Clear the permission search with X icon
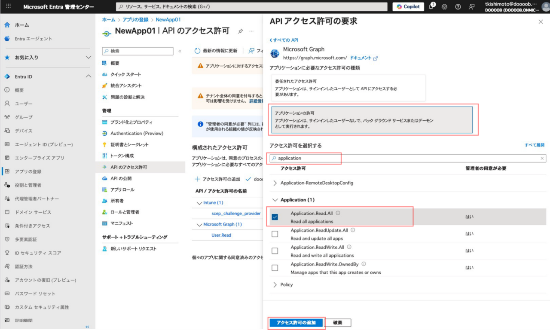Screen dimensions: 550x330 (542, 158)
